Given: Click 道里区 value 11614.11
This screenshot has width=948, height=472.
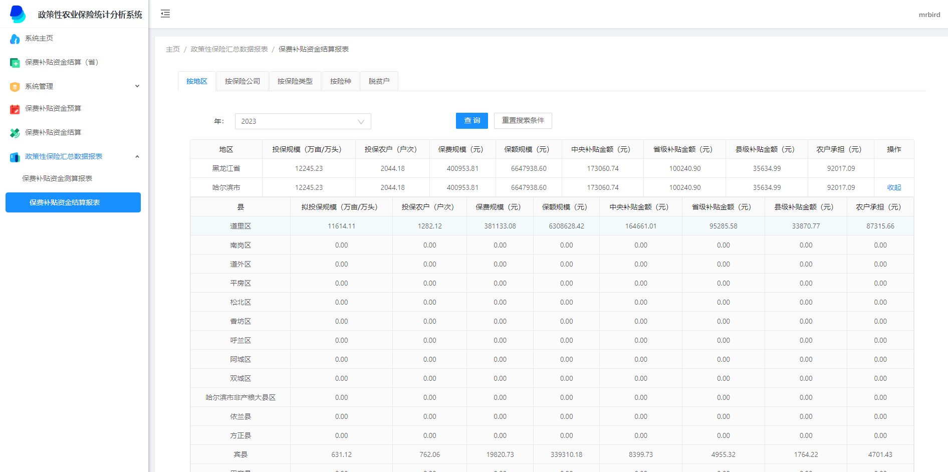Looking at the screenshot, I should click(342, 226).
